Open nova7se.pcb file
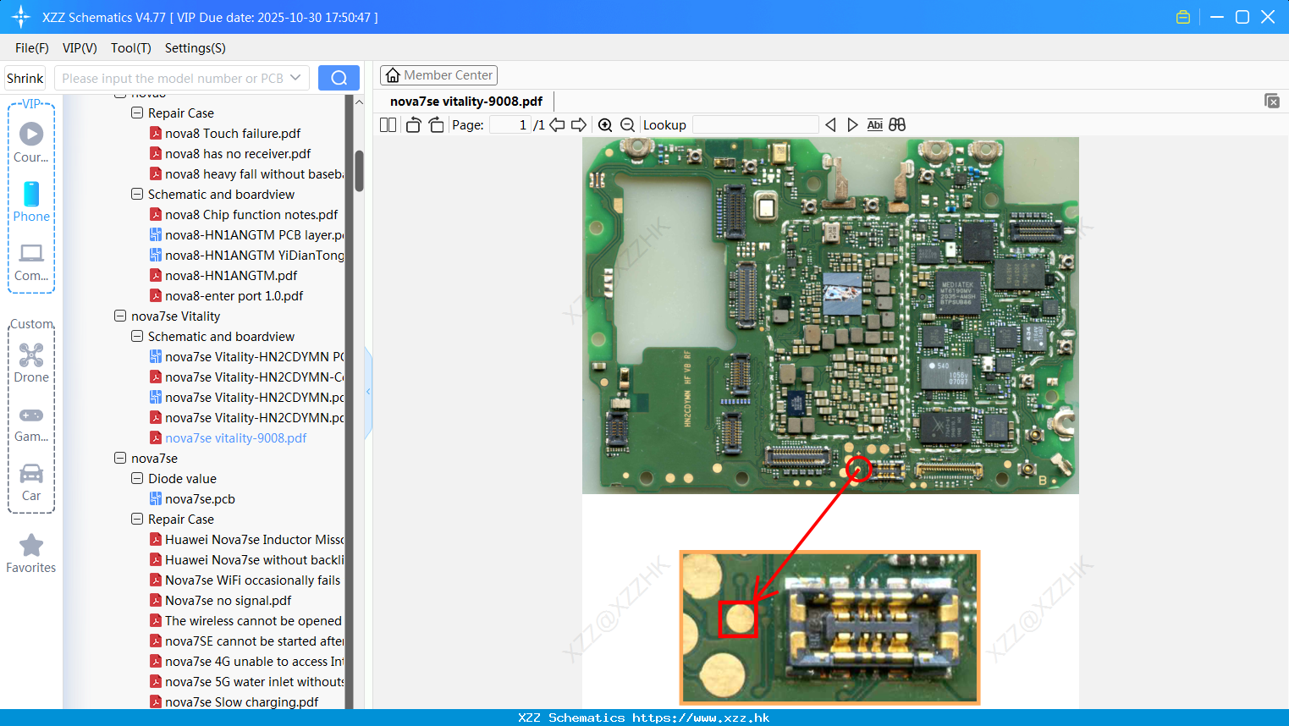This screenshot has width=1289, height=726. click(x=200, y=499)
